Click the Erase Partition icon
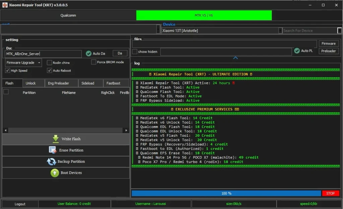The width and height of the screenshot is (343, 209). coord(53,150)
